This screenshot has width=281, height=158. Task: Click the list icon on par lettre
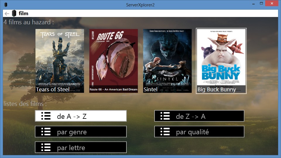pyautogui.click(x=46, y=147)
